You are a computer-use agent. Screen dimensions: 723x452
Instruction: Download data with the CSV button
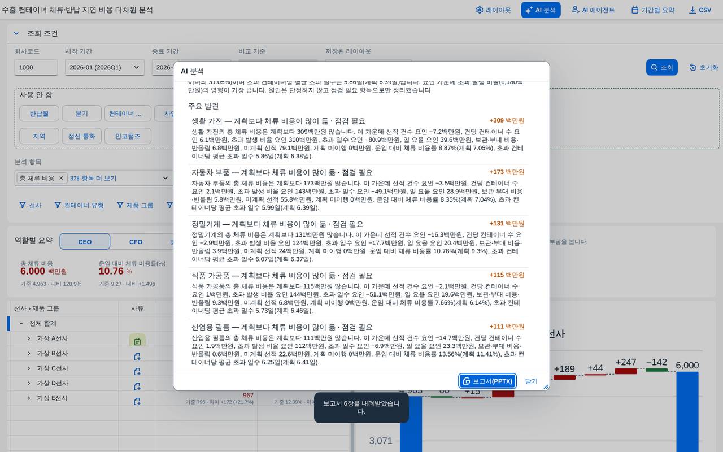700,10
